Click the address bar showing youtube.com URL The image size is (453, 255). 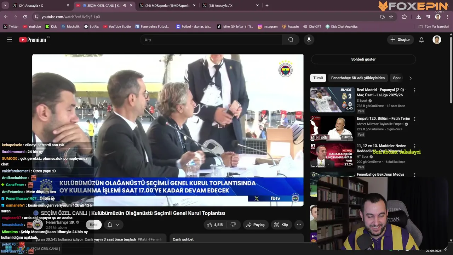209,17
